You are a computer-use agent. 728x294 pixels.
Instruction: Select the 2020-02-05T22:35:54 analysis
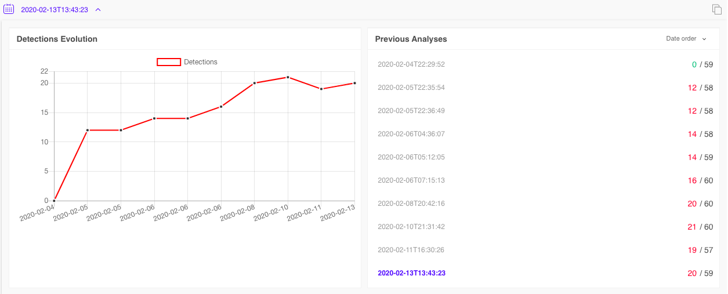pos(411,88)
